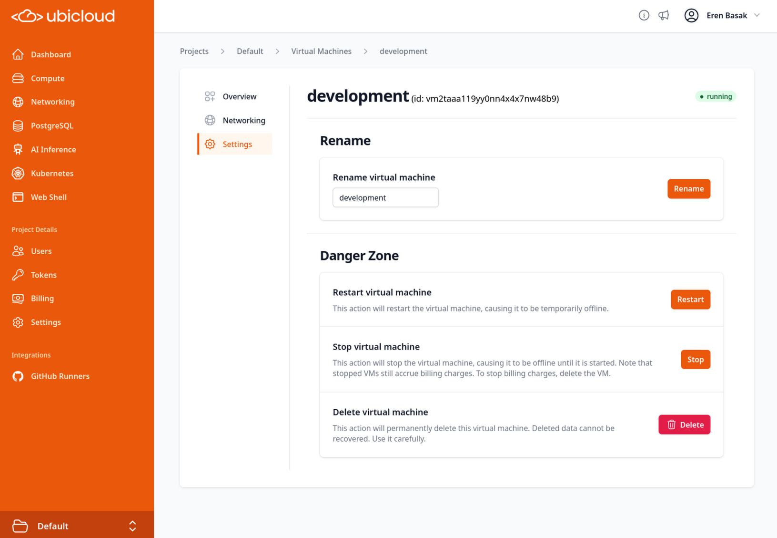Click the Users people icon
This screenshot has width=777, height=538.
18,251
